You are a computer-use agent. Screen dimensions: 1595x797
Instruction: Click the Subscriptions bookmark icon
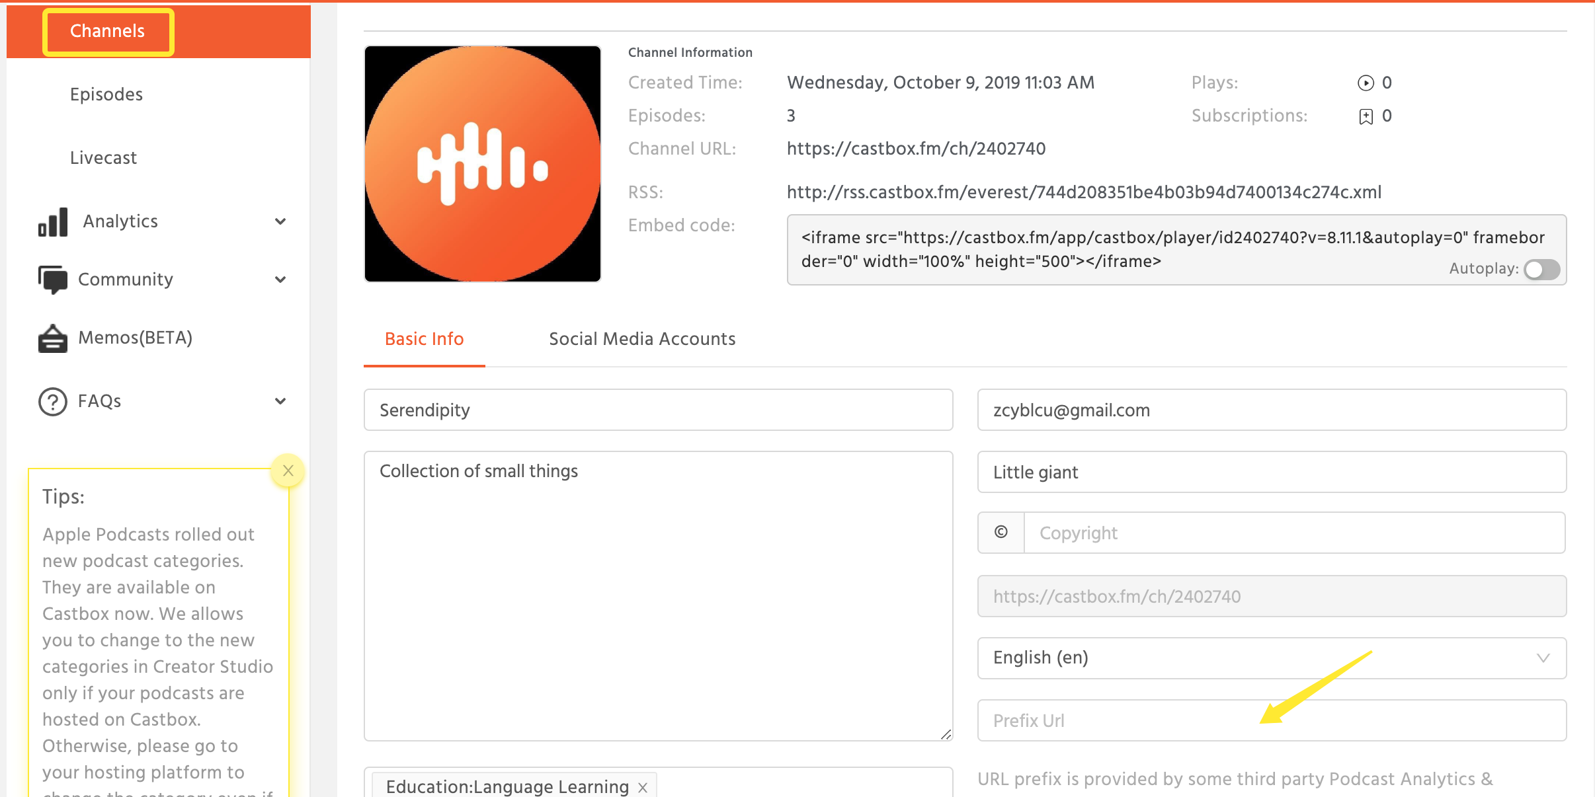coord(1366,117)
